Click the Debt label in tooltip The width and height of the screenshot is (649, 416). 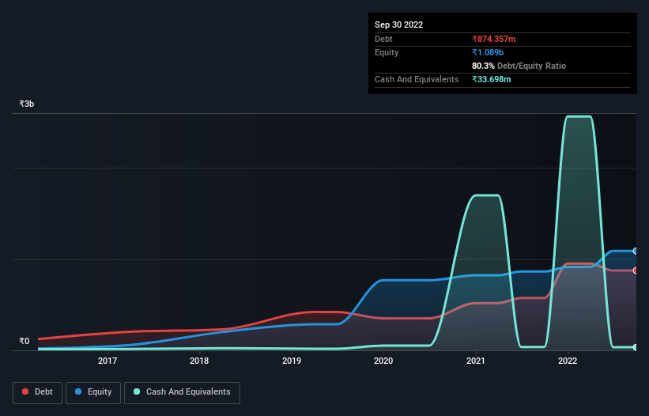click(383, 39)
